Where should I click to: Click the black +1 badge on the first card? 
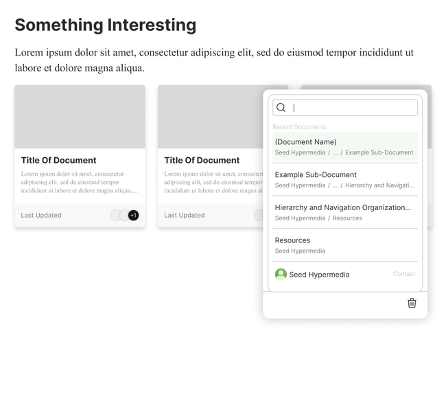coord(133,216)
